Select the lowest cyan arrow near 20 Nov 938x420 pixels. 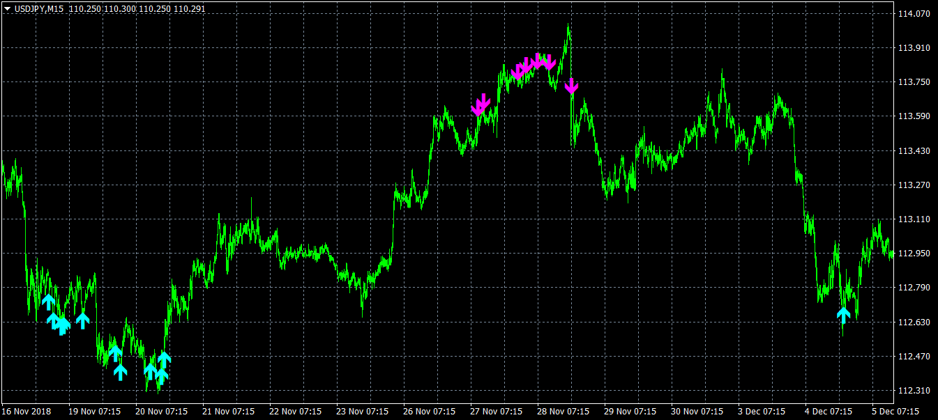161,377
